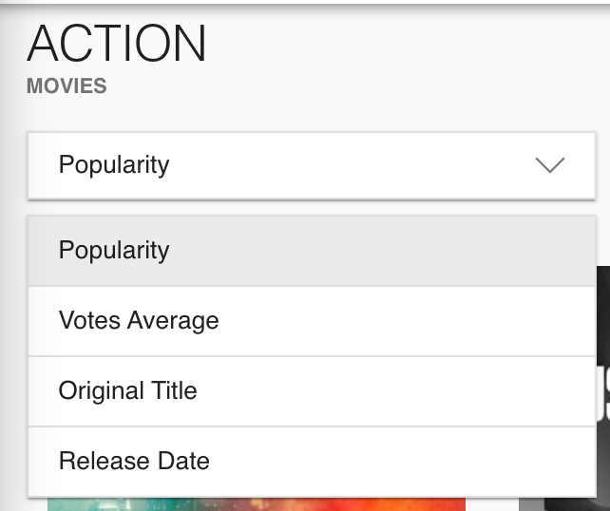Click the ACTION genre heading
The width and height of the screenshot is (610, 511).
(x=116, y=43)
